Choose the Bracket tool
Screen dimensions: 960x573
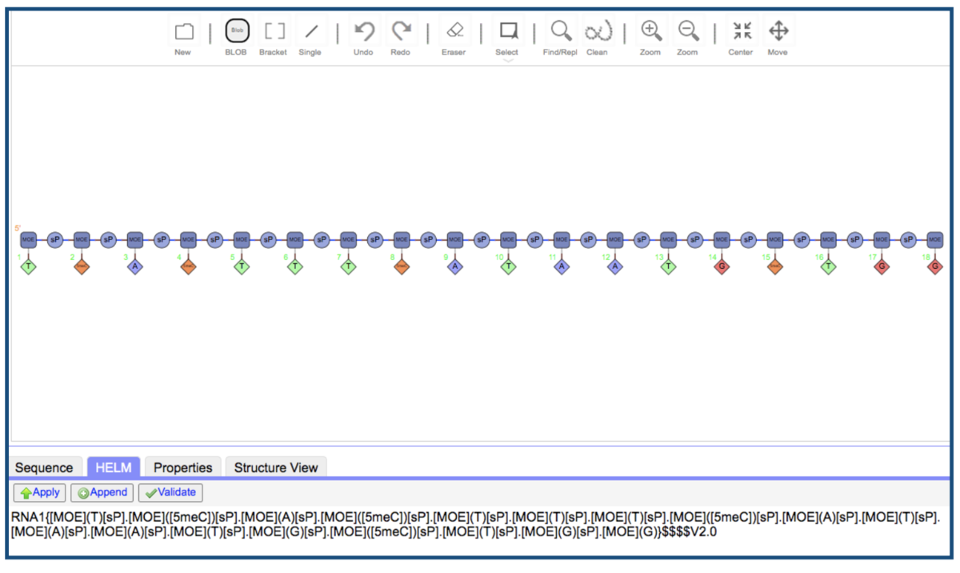pos(274,32)
